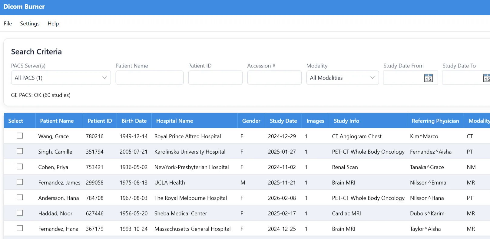The width and height of the screenshot is (490, 239).
Task: Click study date '2024-12-29'
Action: (282, 136)
